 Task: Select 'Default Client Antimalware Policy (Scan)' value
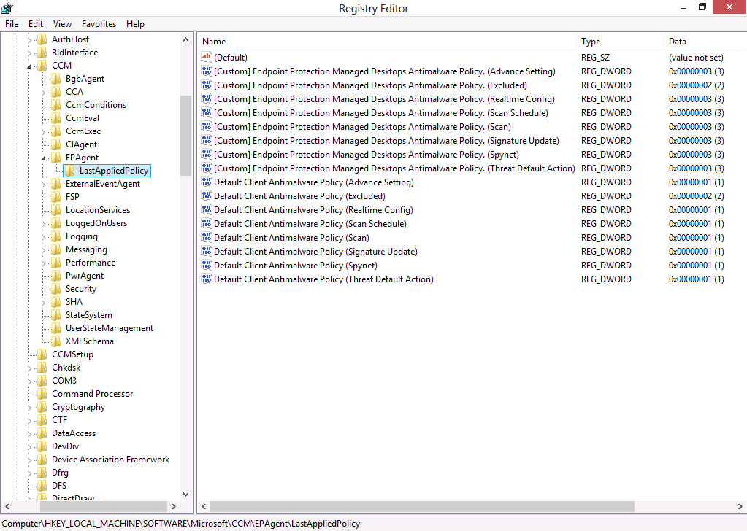tap(291, 238)
